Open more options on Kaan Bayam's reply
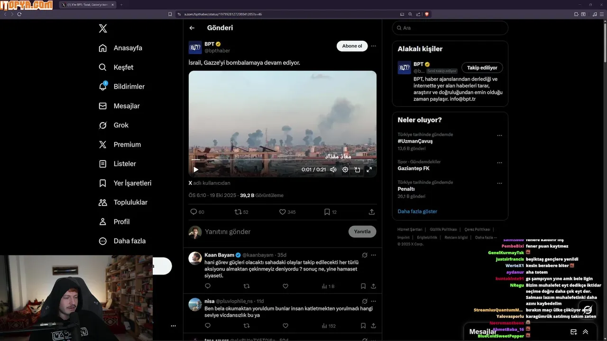 click(x=373, y=255)
